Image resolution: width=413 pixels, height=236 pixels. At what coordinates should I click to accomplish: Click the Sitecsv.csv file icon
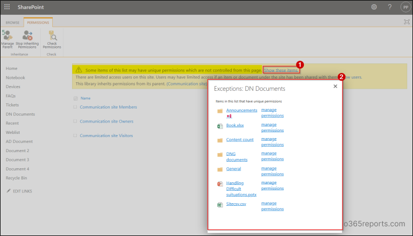pos(220,205)
